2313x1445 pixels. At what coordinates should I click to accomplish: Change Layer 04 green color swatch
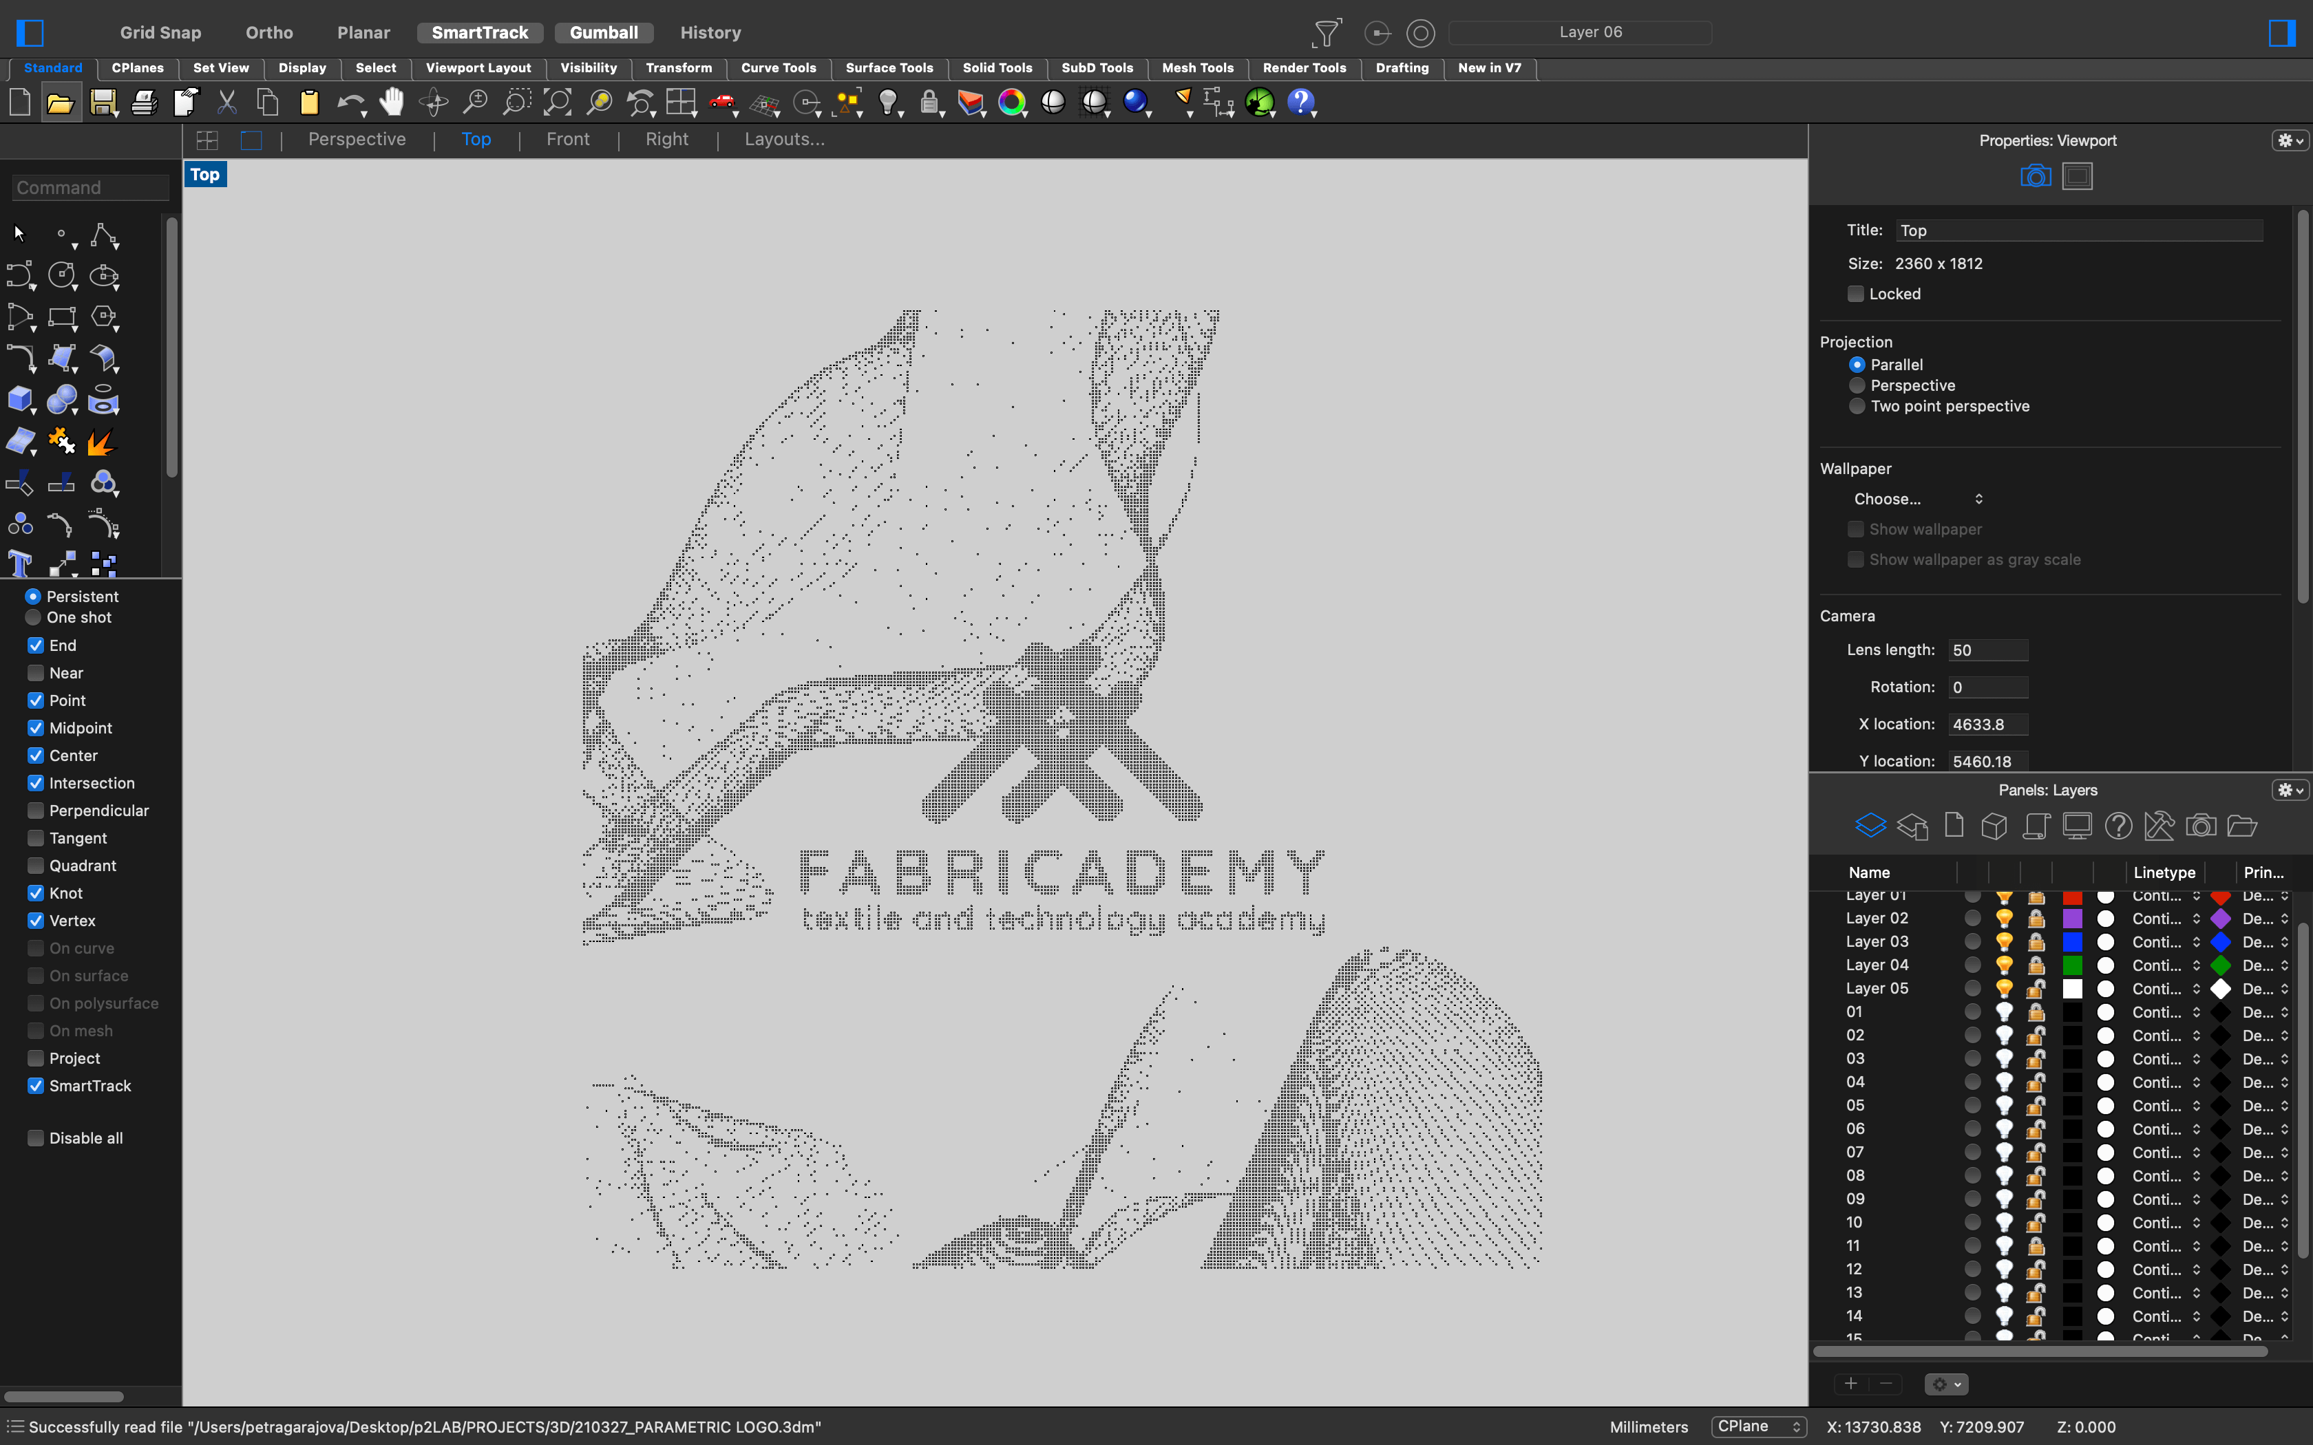pos(2072,965)
